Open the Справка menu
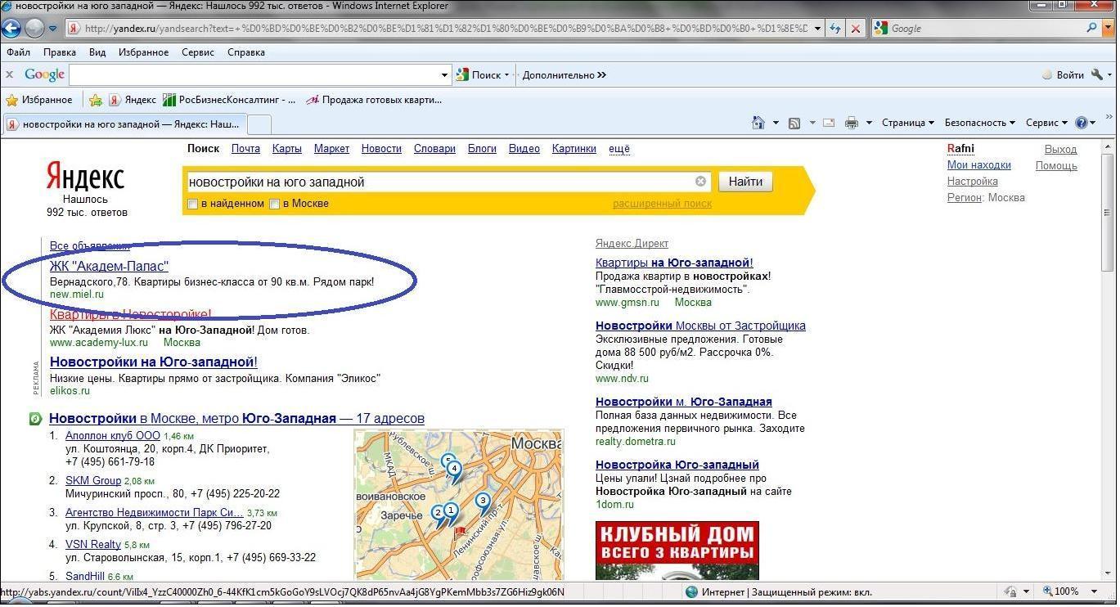Image resolution: width=1120 pixels, height=607 pixels. tap(246, 52)
